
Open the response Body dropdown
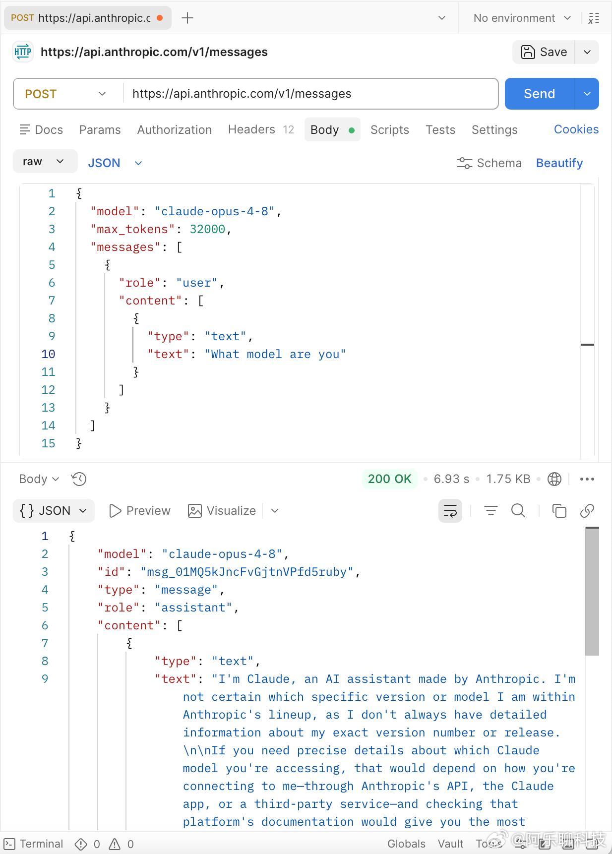click(x=39, y=479)
